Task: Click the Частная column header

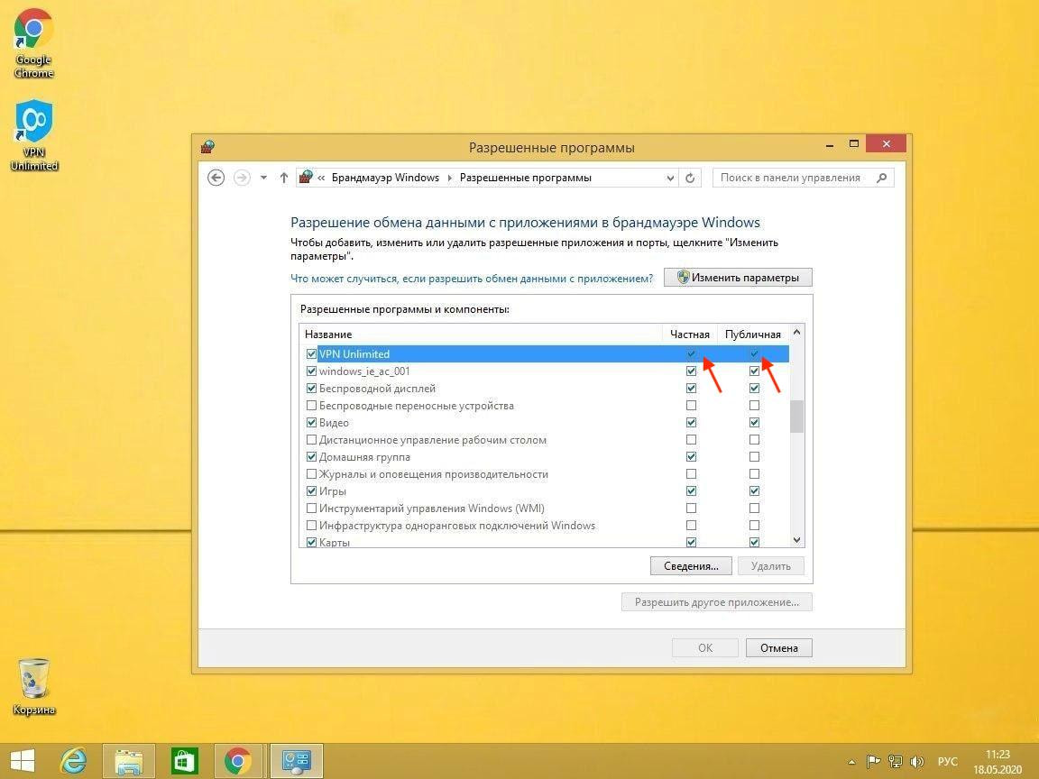Action: 690,335
